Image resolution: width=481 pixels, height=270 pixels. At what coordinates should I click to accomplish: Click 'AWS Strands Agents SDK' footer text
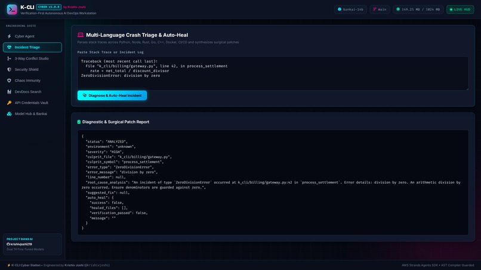420,265
